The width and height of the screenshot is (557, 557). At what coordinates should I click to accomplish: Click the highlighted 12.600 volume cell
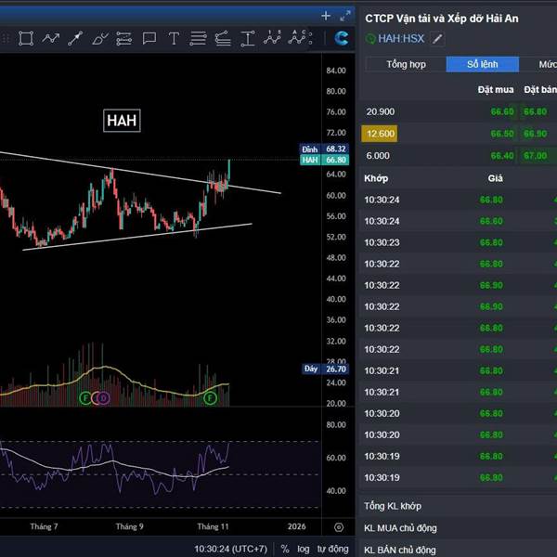[380, 134]
